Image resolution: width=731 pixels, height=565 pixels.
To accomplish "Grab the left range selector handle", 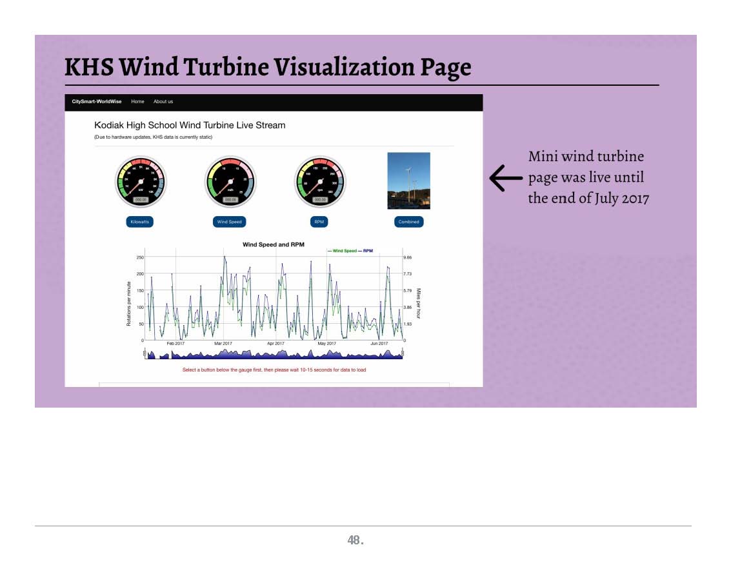I will click(x=144, y=353).
